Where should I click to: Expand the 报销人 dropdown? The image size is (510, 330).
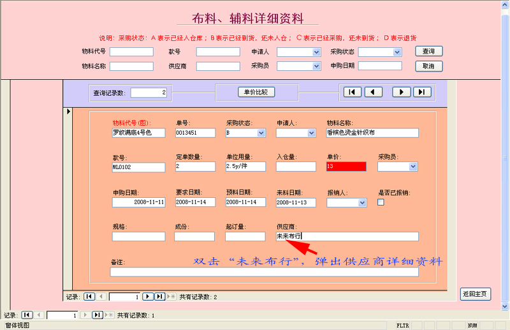point(362,202)
